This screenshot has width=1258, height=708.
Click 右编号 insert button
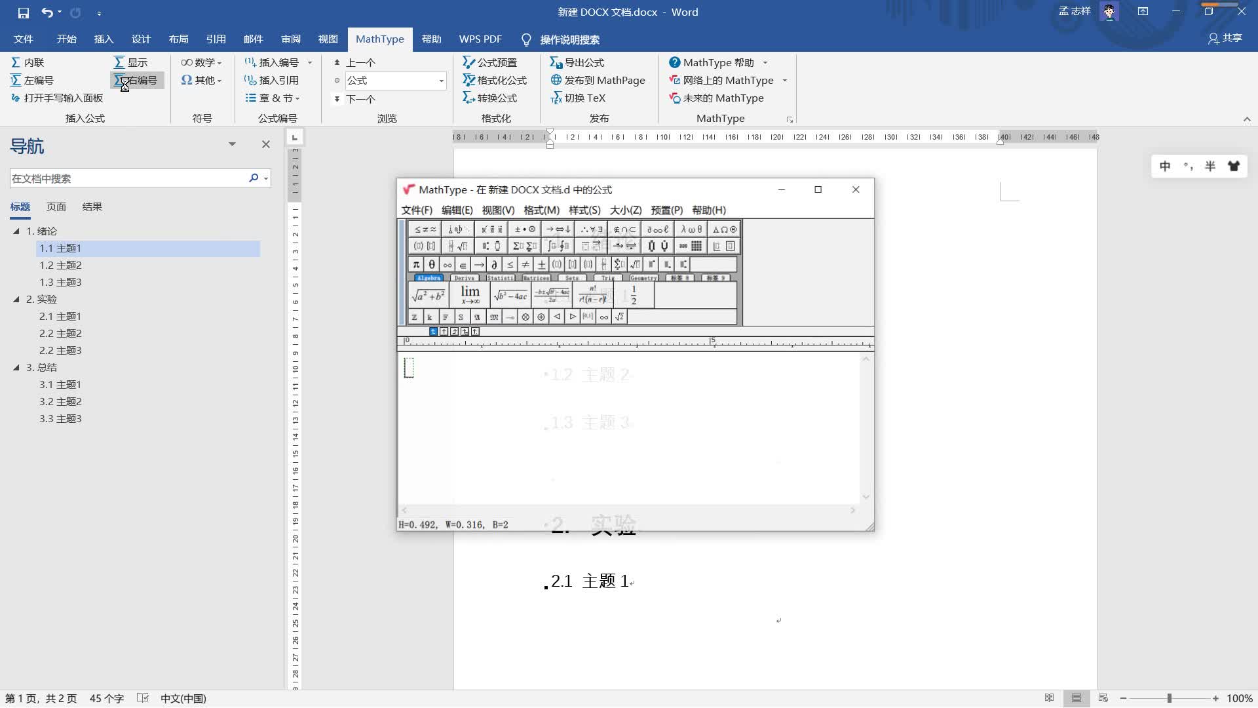[x=137, y=80]
